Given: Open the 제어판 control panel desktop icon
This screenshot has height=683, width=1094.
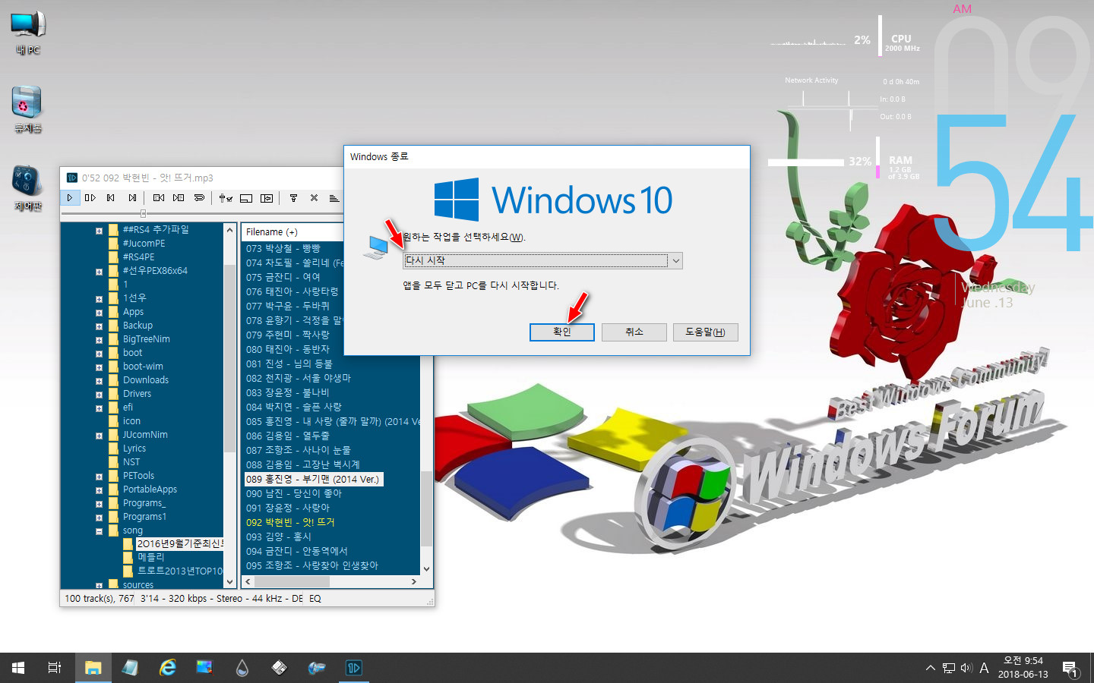Looking at the screenshot, I should (27, 188).
